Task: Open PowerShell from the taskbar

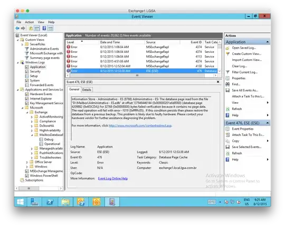Action: point(50,202)
